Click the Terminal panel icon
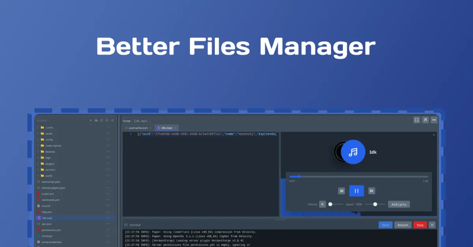This screenshot has width=473, height=247. click(x=126, y=225)
